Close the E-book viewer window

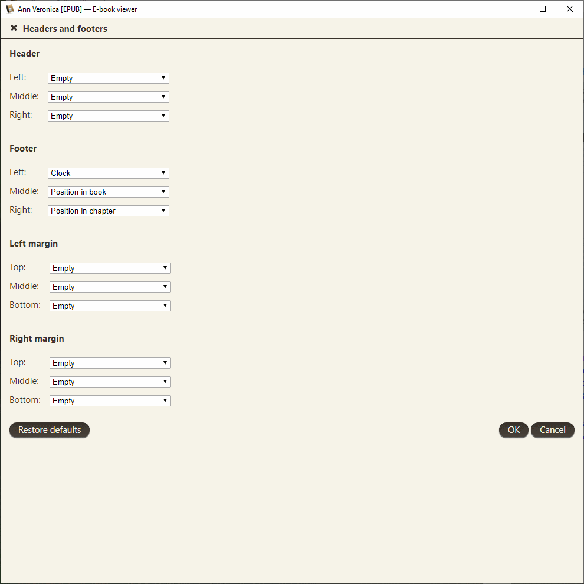tap(570, 9)
